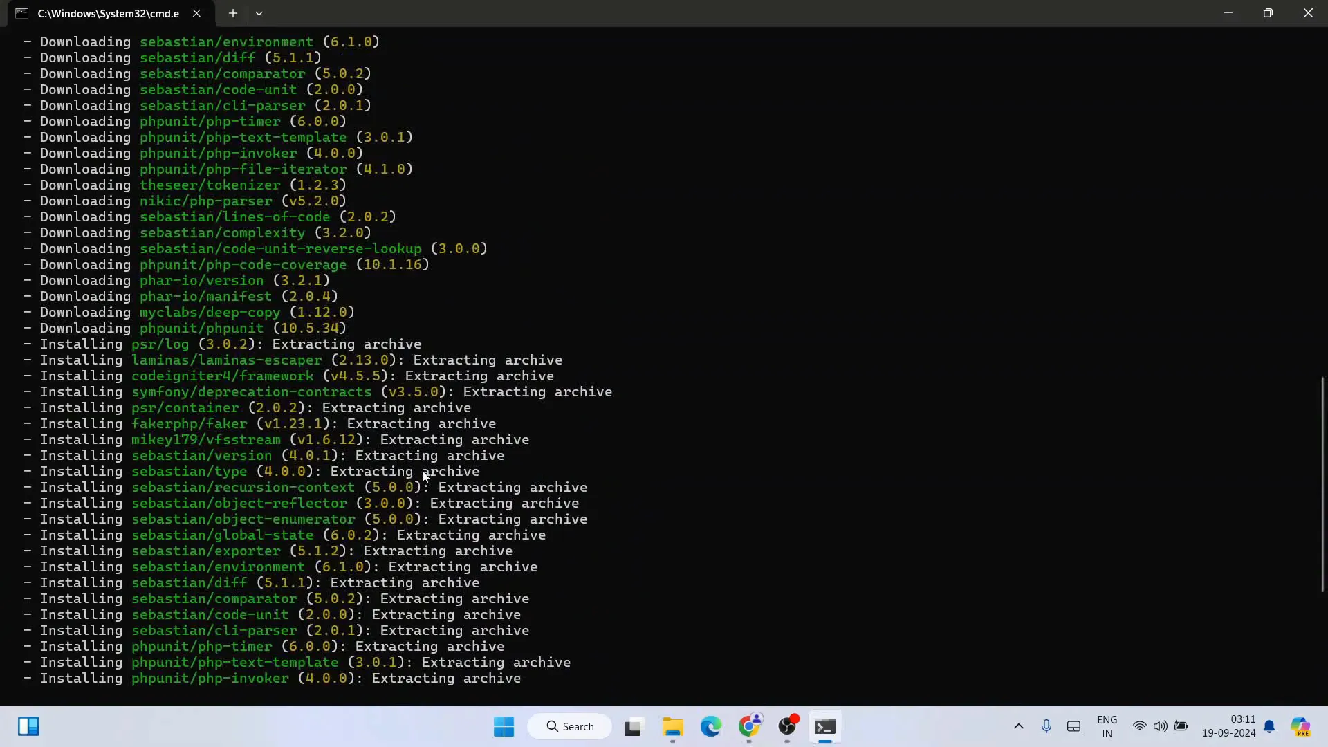The width and height of the screenshot is (1328, 747).
Task: Click text symfony/deprecation-contracts
Action: tap(252, 392)
